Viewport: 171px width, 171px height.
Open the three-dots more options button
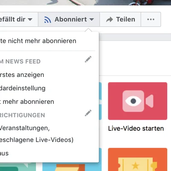point(151,19)
